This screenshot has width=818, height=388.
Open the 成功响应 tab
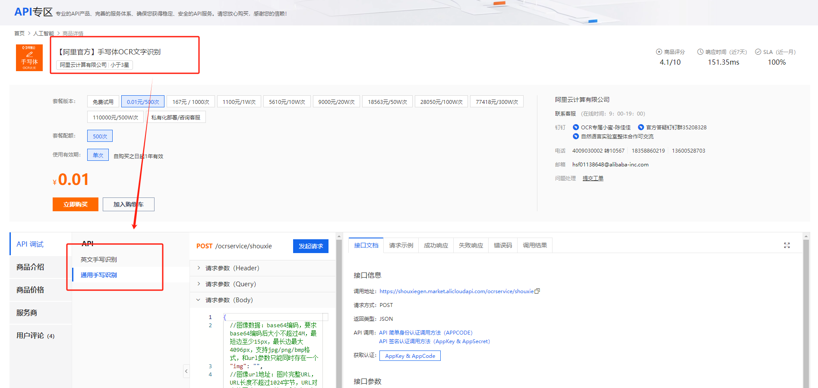pos(436,245)
